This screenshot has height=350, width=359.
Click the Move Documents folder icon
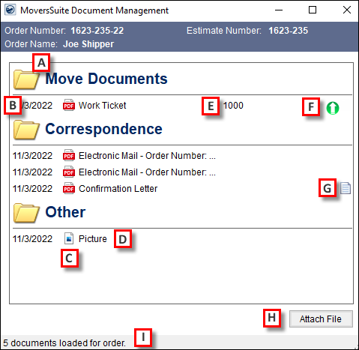26,79
